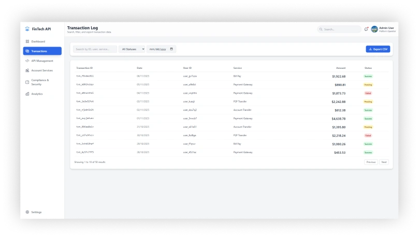The width and height of the screenshot is (419, 238).
Task: Click the mm/dd/yyyy date input
Action: click(161, 49)
